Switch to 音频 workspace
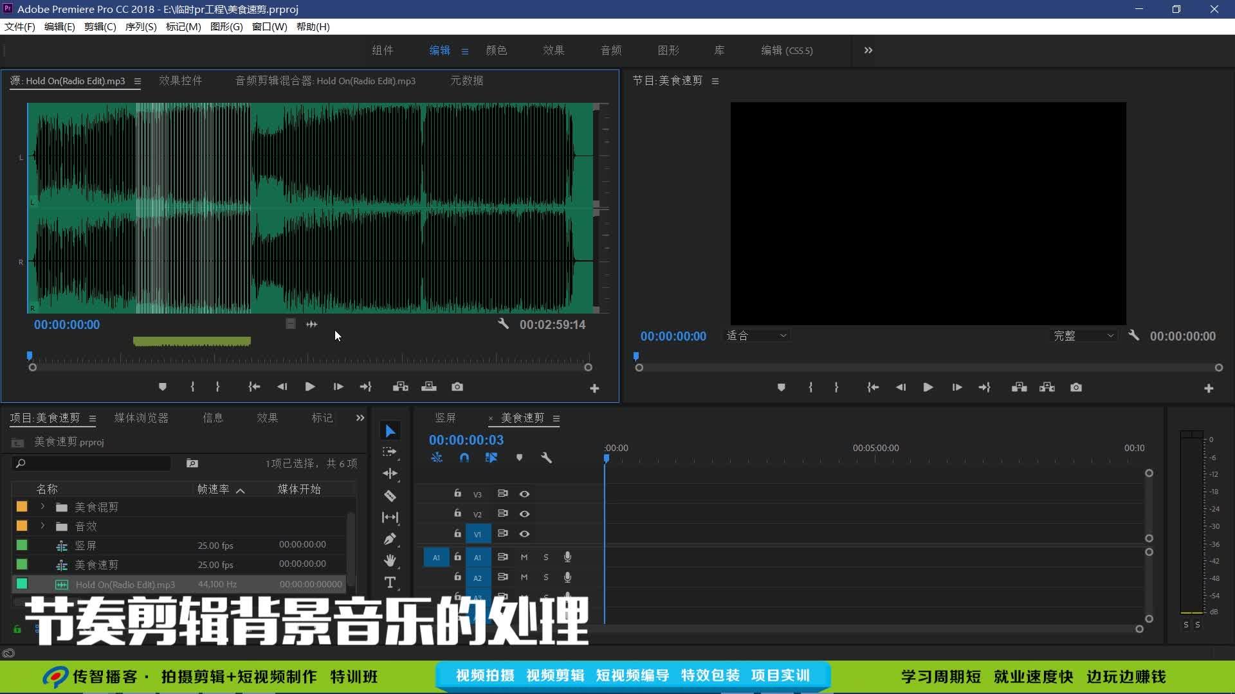The image size is (1235, 694). click(611, 50)
